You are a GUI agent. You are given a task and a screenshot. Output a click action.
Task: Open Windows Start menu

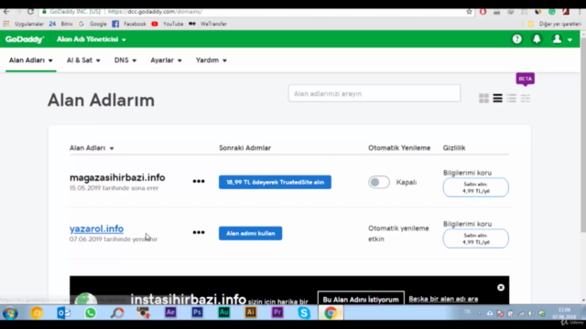(x=10, y=313)
